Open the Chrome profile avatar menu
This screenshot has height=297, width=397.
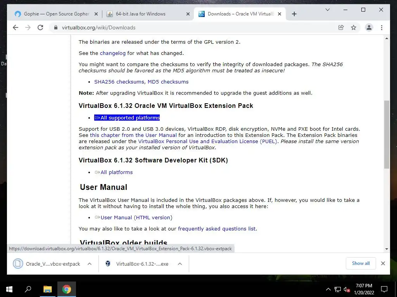pyautogui.click(x=369, y=27)
